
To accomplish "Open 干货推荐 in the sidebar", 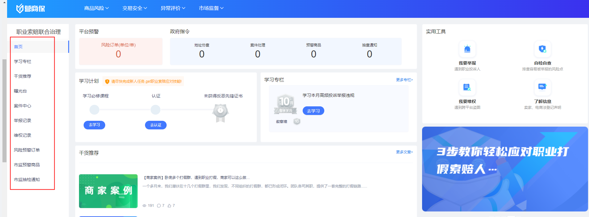I will coord(38,76).
